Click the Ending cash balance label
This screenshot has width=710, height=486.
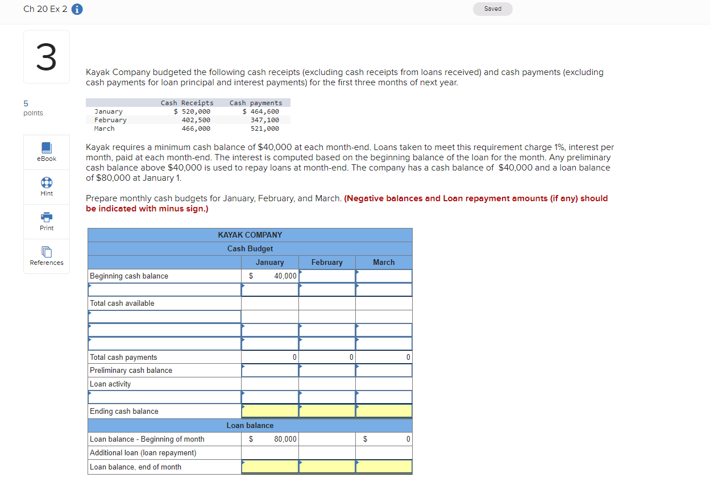tap(124, 411)
